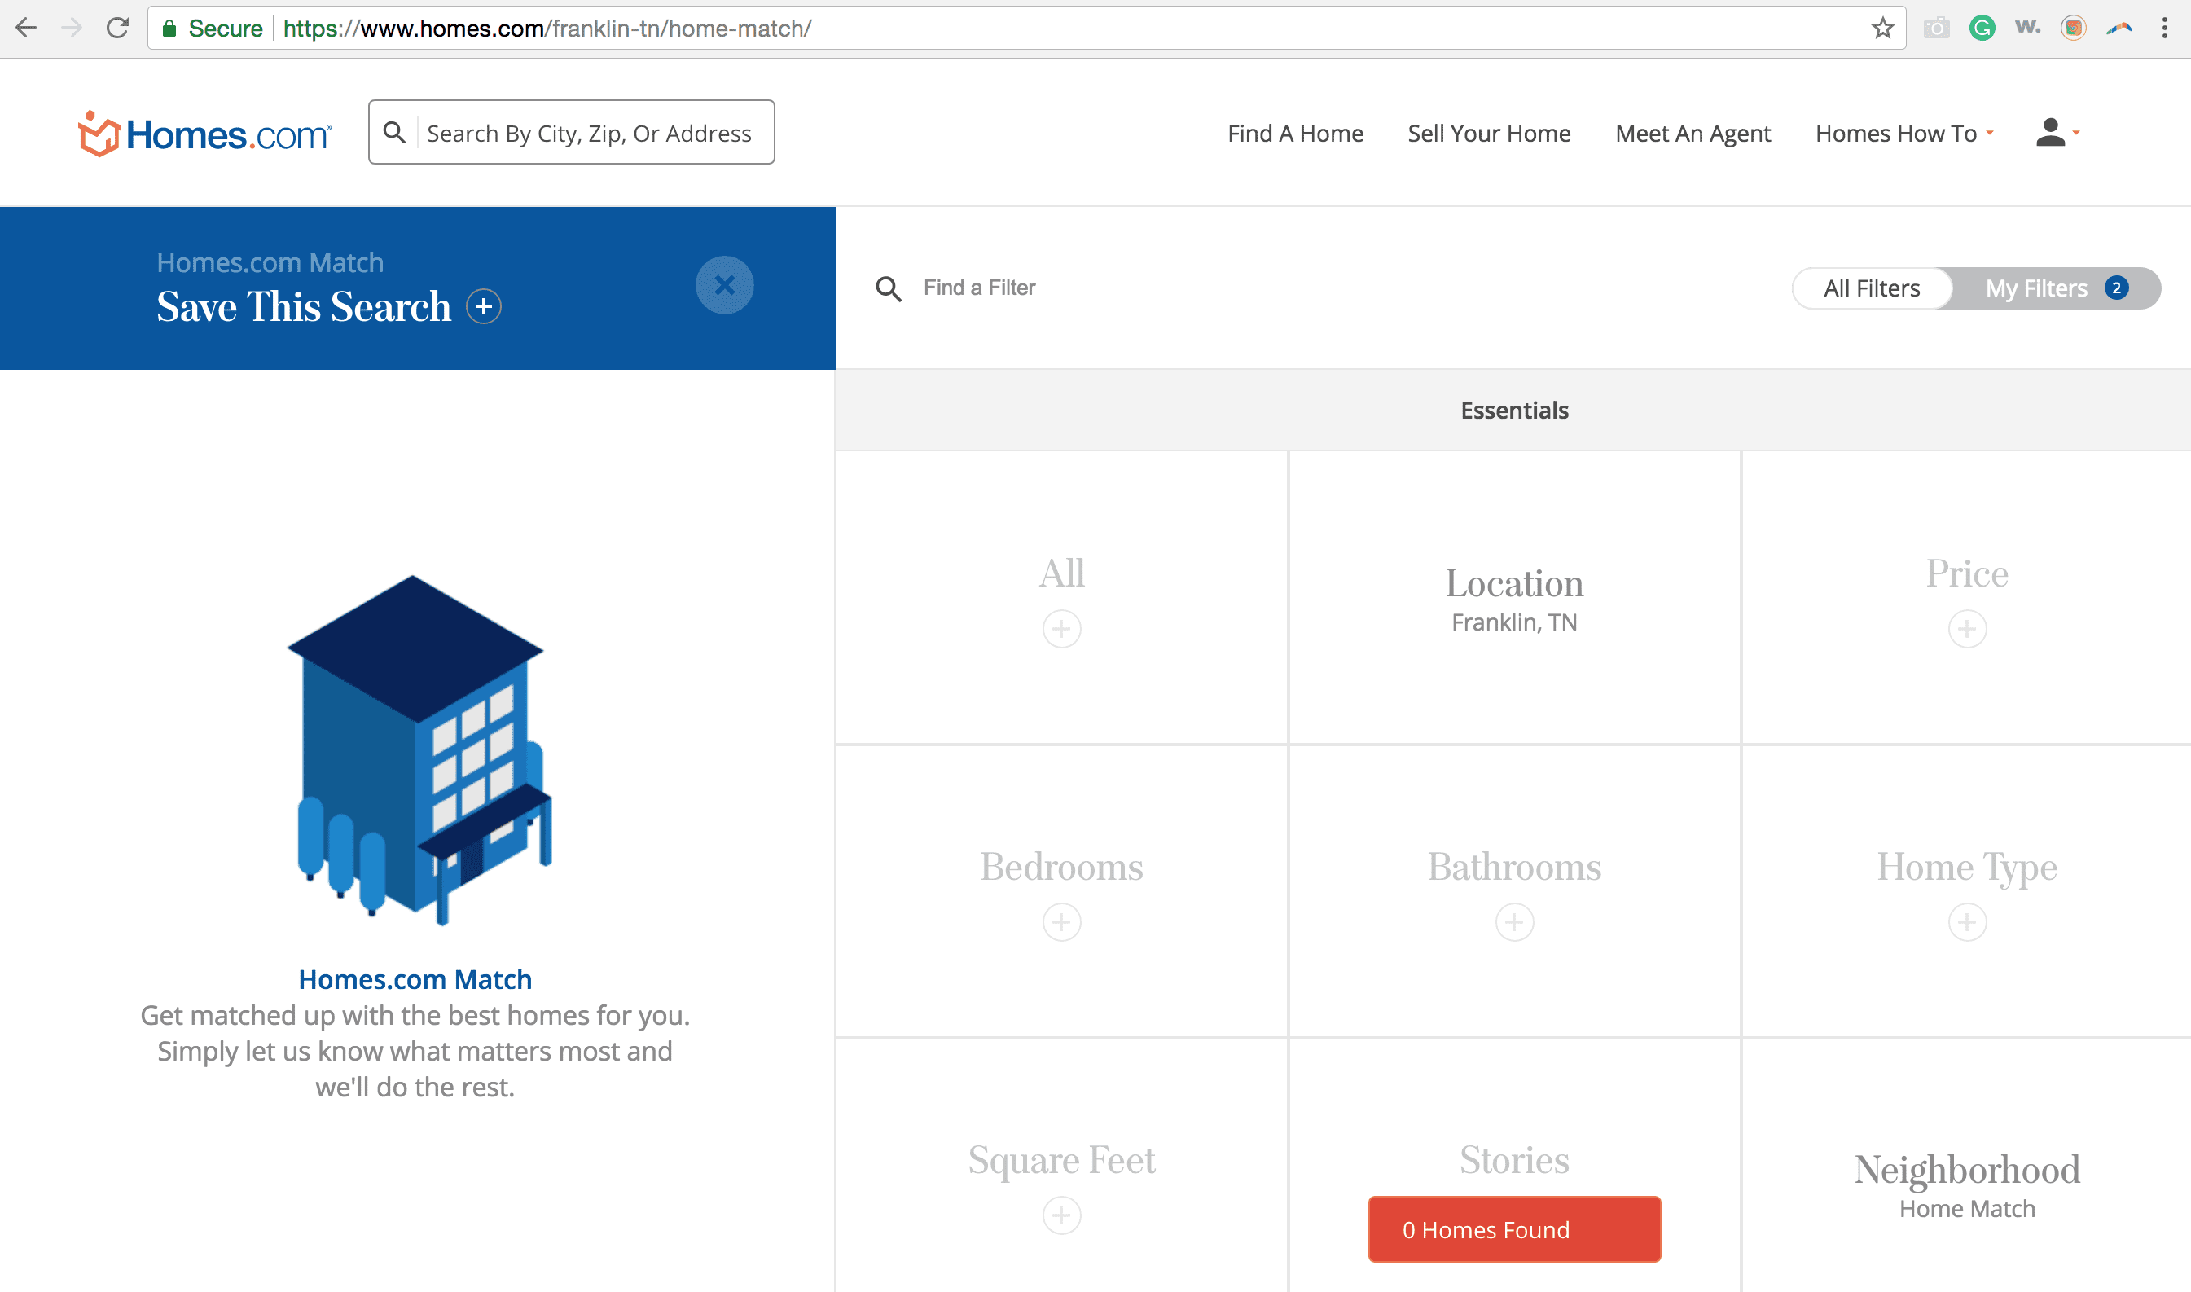
Task: Click the Bathrooms tile label
Action: click(x=1515, y=866)
